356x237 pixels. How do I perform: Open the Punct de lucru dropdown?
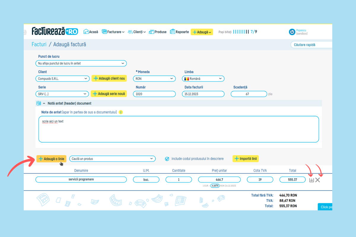click(81, 63)
